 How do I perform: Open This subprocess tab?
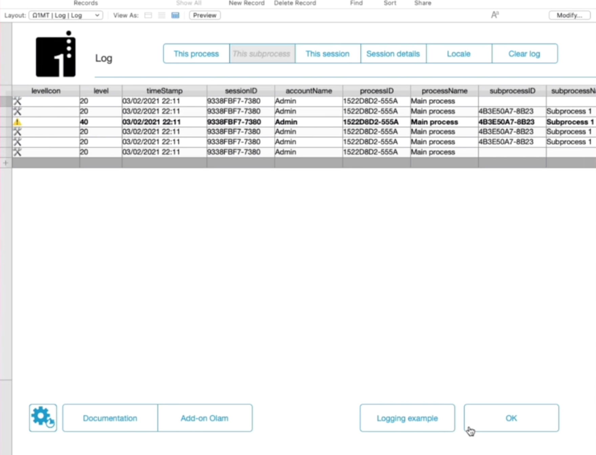tap(262, 54)
